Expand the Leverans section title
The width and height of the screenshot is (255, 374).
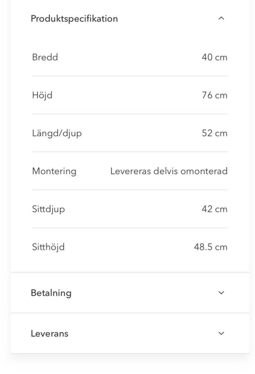(49, 333)
